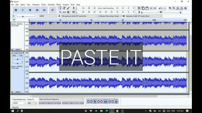The width and height of the screenshot is (202, 113).
Task: Copy selection with the Copy icon
Action: click(143, 8)
